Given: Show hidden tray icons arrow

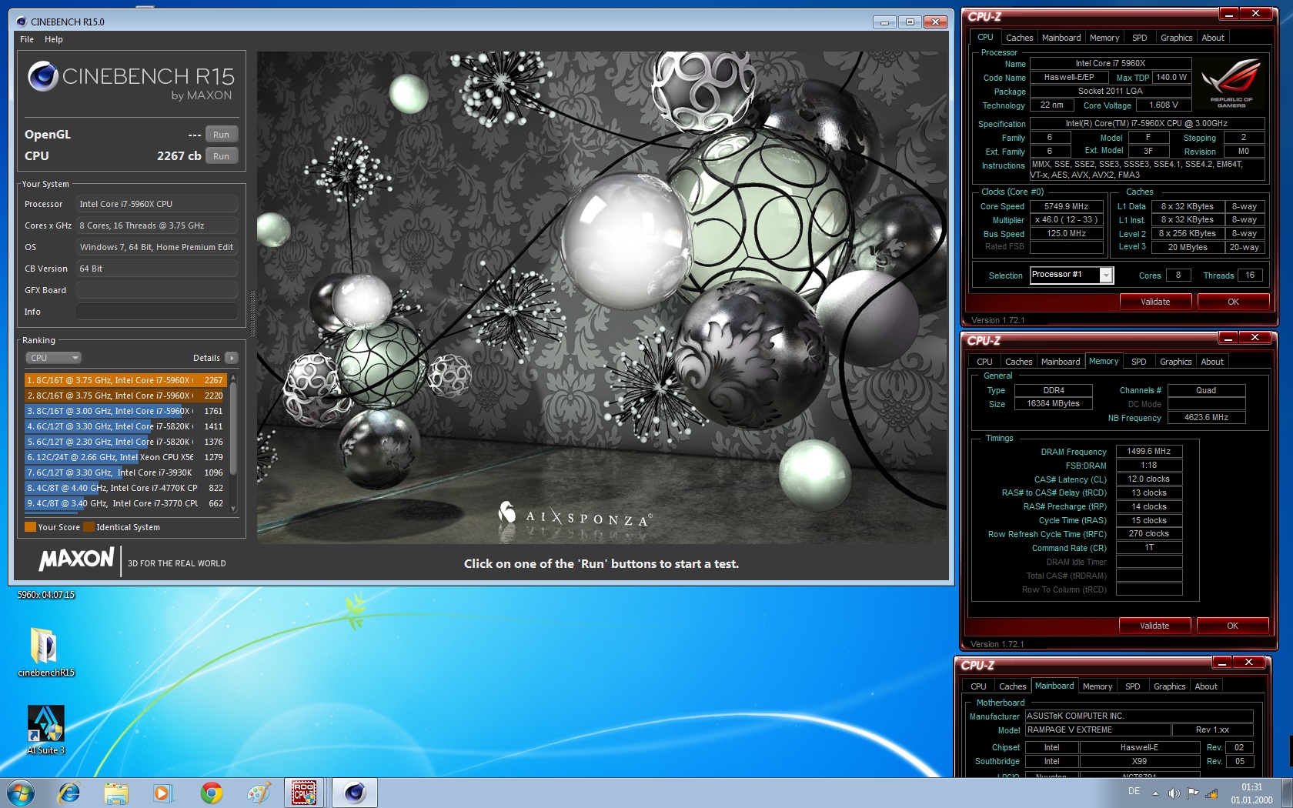Looking at the screenshot, I should pos(1155,793).
